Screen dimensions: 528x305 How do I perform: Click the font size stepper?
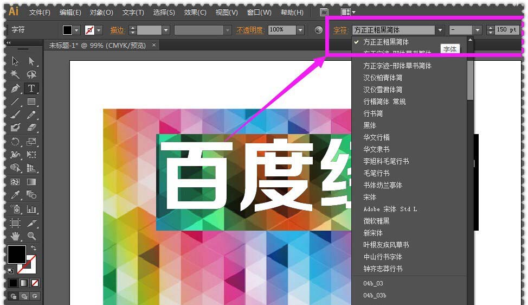(490, 30)
